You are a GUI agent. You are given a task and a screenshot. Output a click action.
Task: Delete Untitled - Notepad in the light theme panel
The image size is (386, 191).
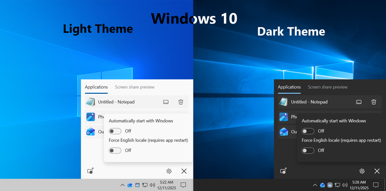(181, 102)
